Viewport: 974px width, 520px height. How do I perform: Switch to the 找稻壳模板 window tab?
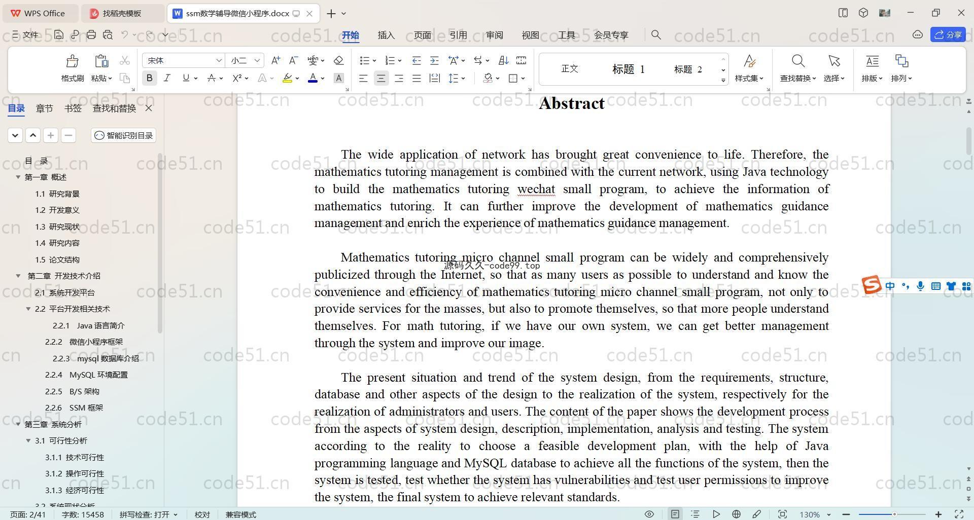click(x=122, y=13)
